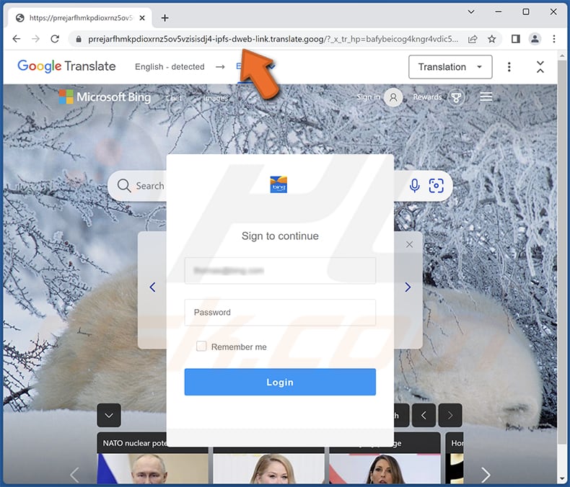Click the Bing microphone voice search icon
This screenshot has height=487, width=570.
pyautogui.click(x=414, y=186)
